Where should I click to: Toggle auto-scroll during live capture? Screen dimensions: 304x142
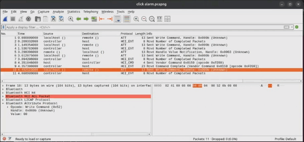tap(118, 19)
